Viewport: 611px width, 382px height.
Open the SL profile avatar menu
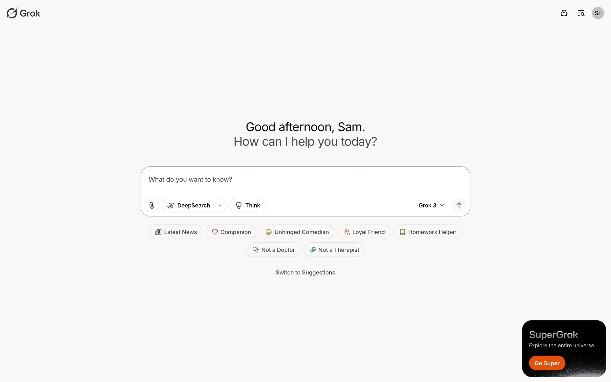(598, 13)
